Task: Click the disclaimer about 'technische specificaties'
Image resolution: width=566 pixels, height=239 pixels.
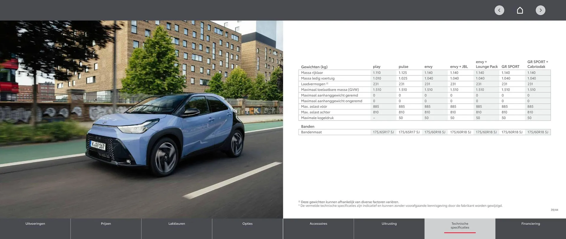Action: coord(400,206)
